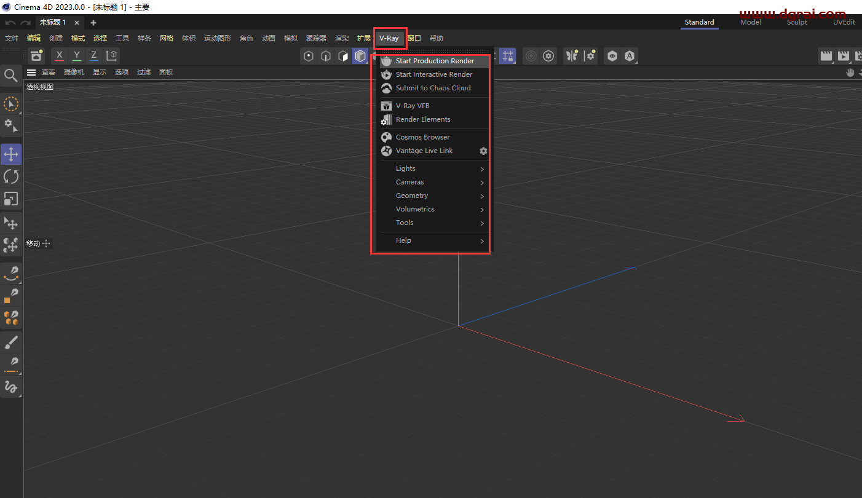Toggle Y axis lock
The height and width of the screenshot is (498, 862).
pyautogui.click(x=77, y=56)
